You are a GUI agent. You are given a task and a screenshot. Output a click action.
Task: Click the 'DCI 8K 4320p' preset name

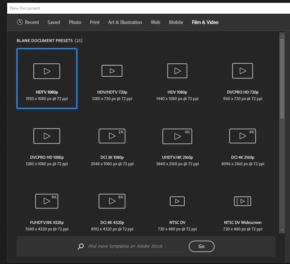(x=112, y=223)
